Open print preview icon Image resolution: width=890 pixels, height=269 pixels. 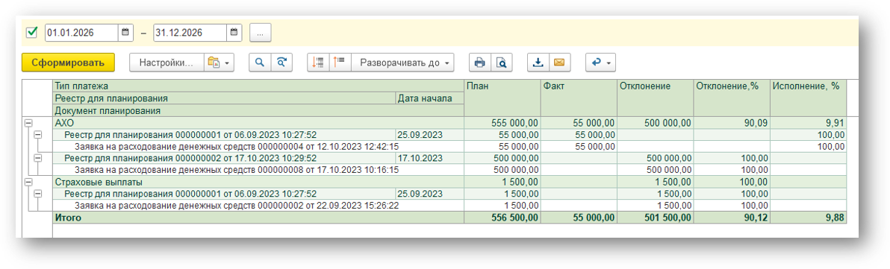(x=501, y=63)
